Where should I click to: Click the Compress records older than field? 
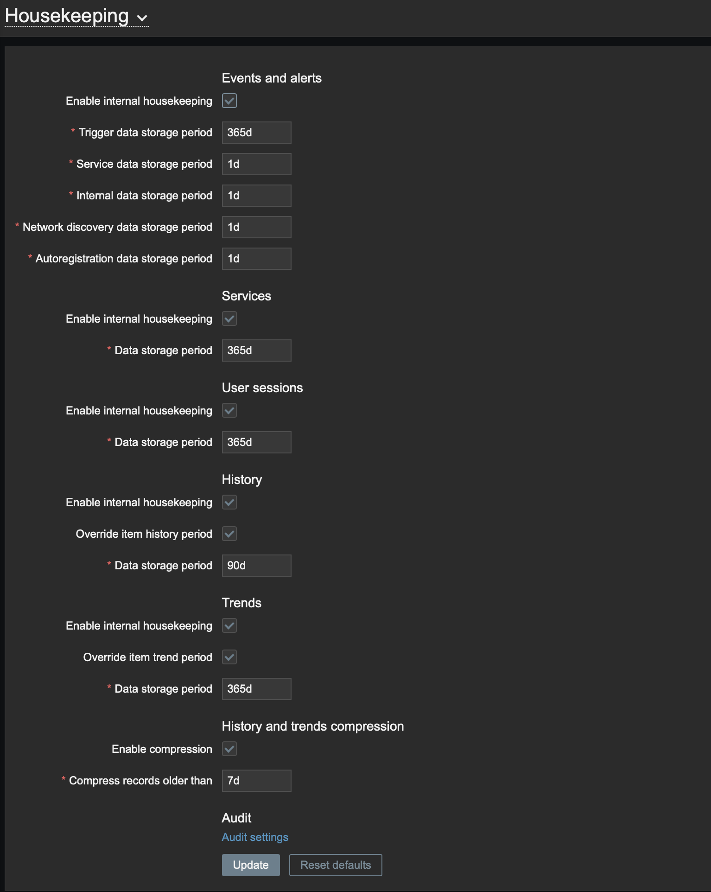[256, 781]
